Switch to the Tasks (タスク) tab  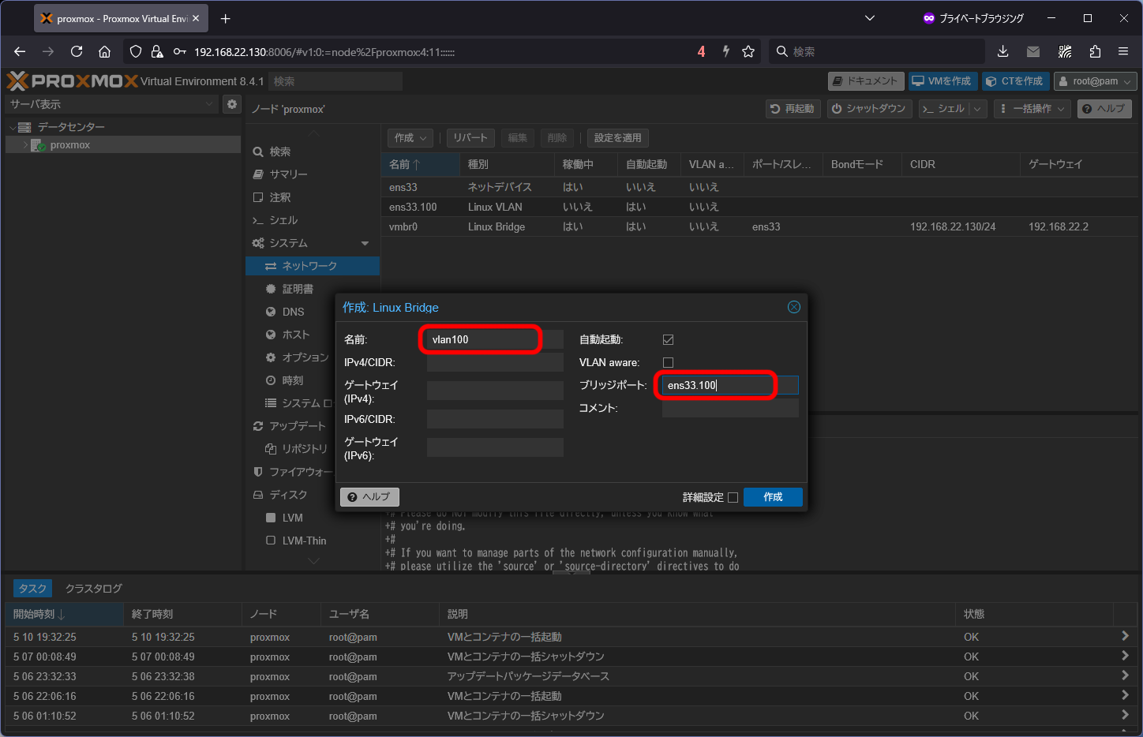point(32,589)
